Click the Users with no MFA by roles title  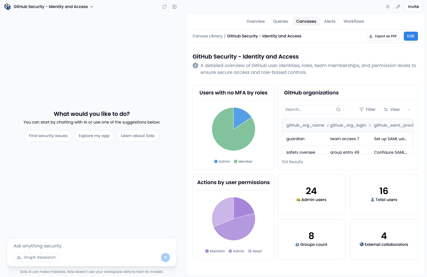click(233, 93)
